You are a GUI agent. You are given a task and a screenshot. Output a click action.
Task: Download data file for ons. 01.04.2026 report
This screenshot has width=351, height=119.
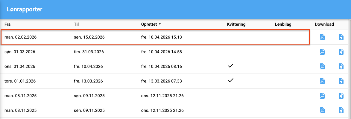click(341, 66)
